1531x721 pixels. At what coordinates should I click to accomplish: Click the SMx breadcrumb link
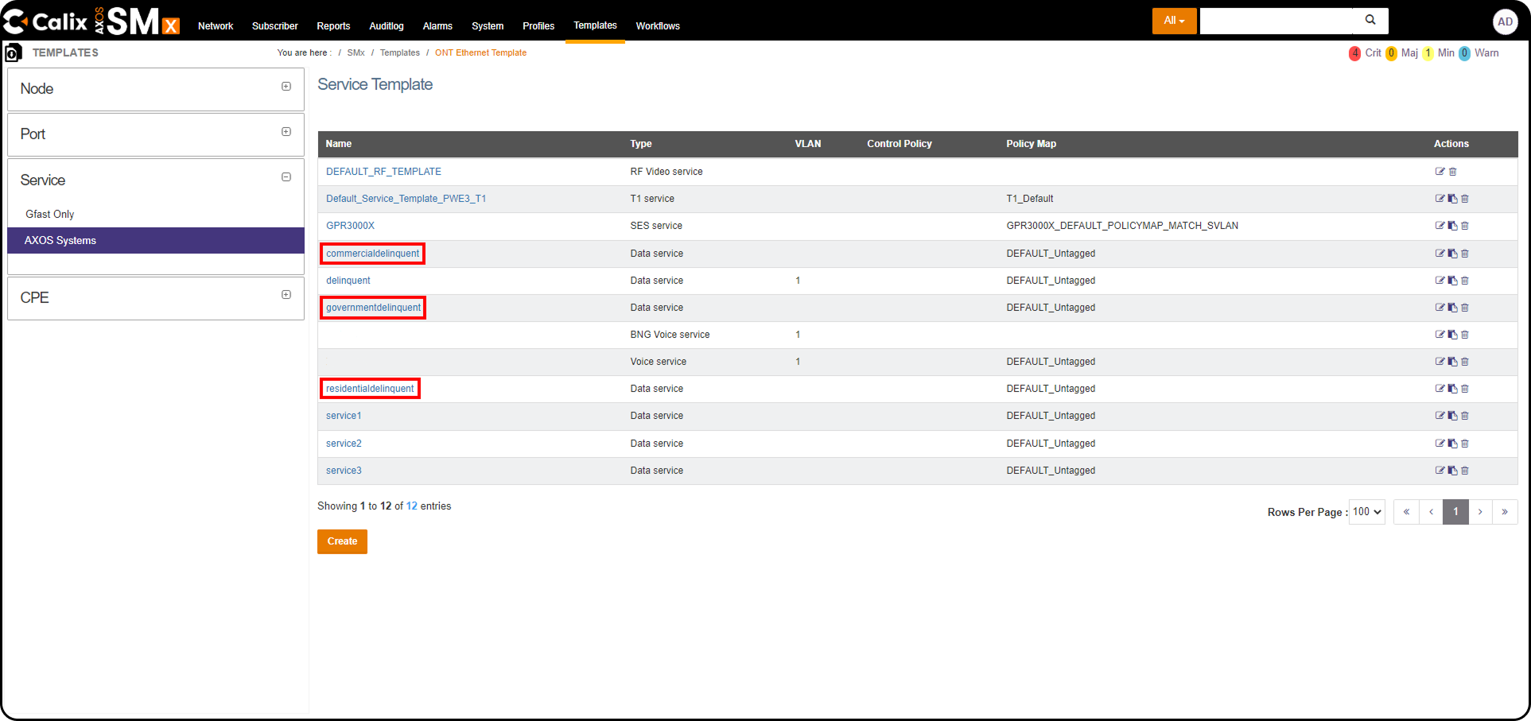[x=356, y=53]
